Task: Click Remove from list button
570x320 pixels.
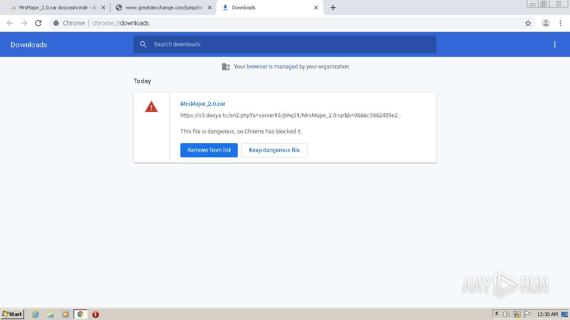Action: [x=209, y=150]
